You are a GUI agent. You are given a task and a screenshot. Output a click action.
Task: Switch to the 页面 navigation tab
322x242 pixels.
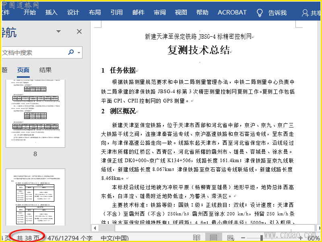tap(23, 70)
